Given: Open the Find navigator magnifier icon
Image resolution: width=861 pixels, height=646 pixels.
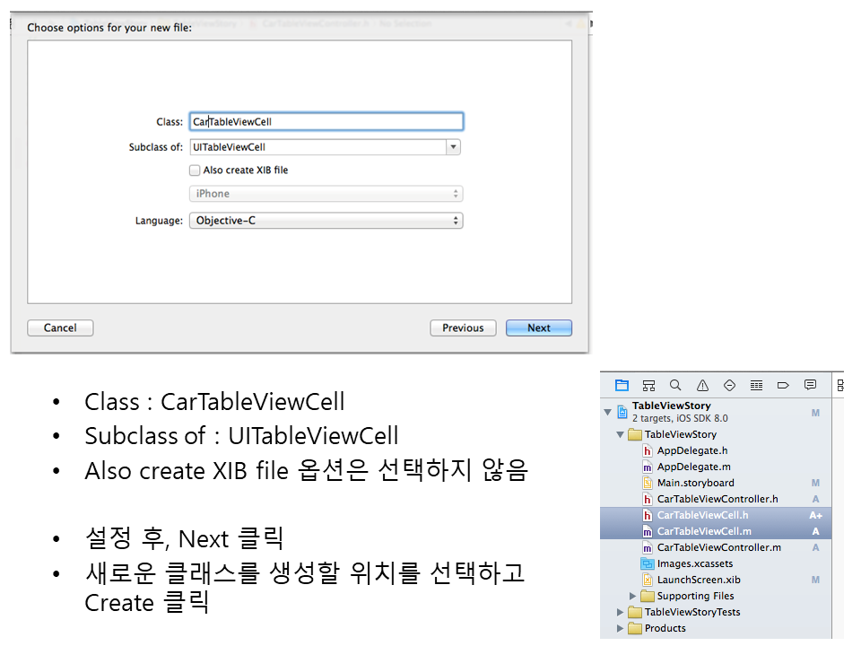Looking at the screenshot, I should (675, 385).
